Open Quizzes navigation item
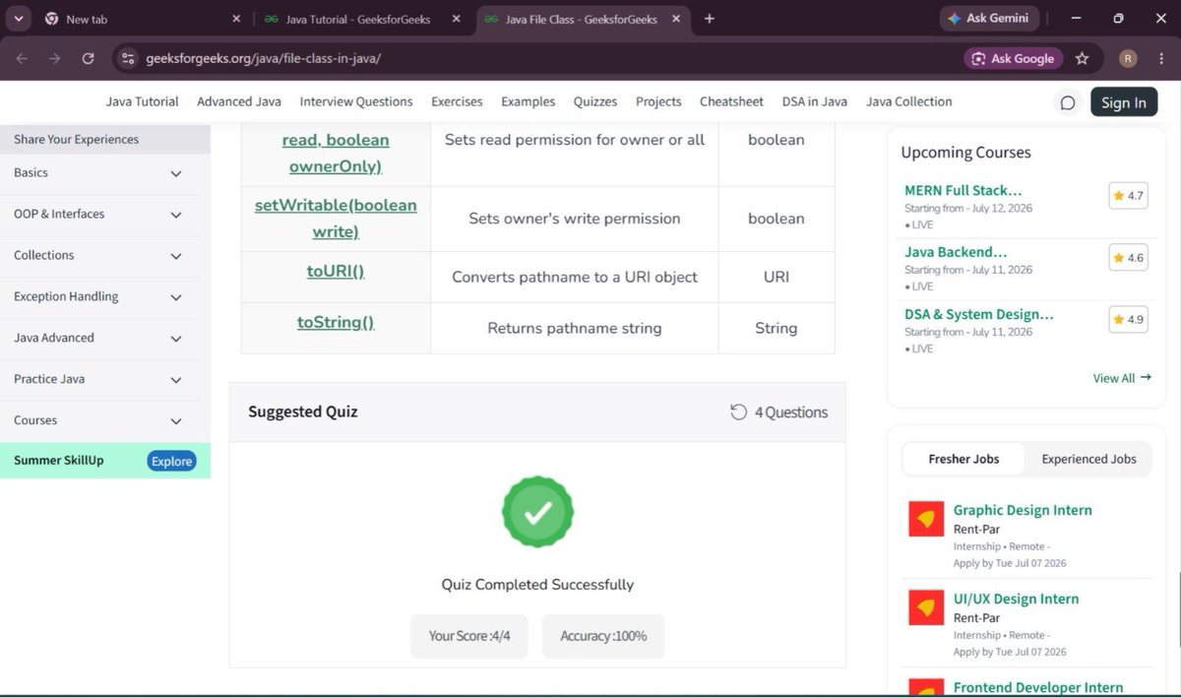The width and height of the screenshot is (1181, 697). coord(595,101)
